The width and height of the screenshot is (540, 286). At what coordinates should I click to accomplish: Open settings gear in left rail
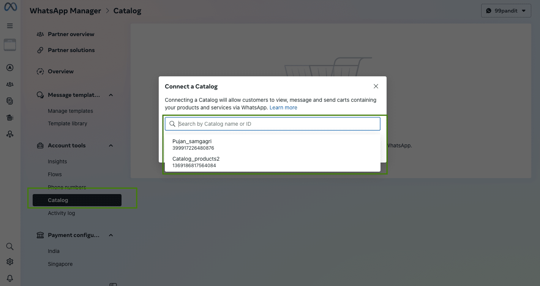10,262
